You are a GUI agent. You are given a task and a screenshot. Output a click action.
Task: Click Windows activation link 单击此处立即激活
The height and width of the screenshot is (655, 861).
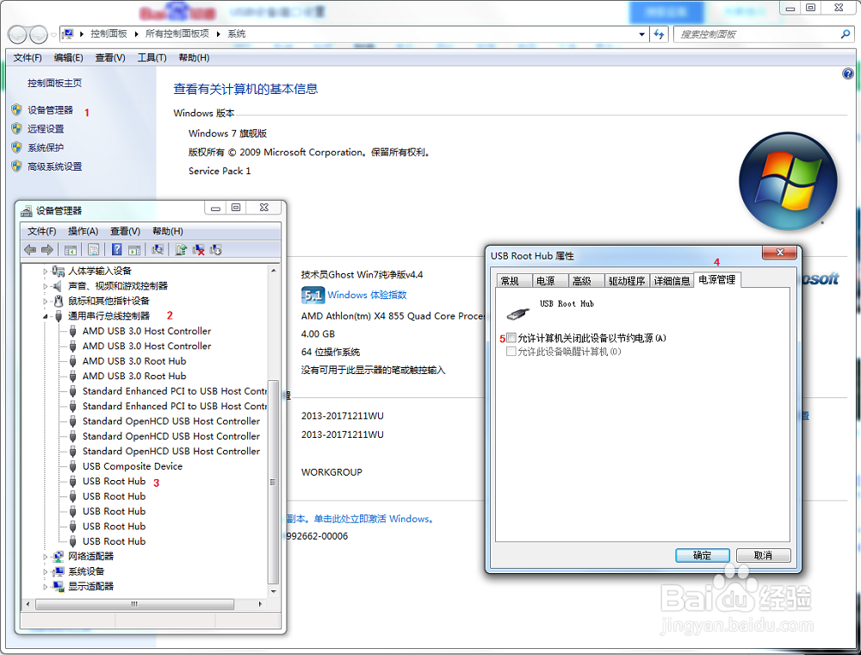tap(374, 519)
